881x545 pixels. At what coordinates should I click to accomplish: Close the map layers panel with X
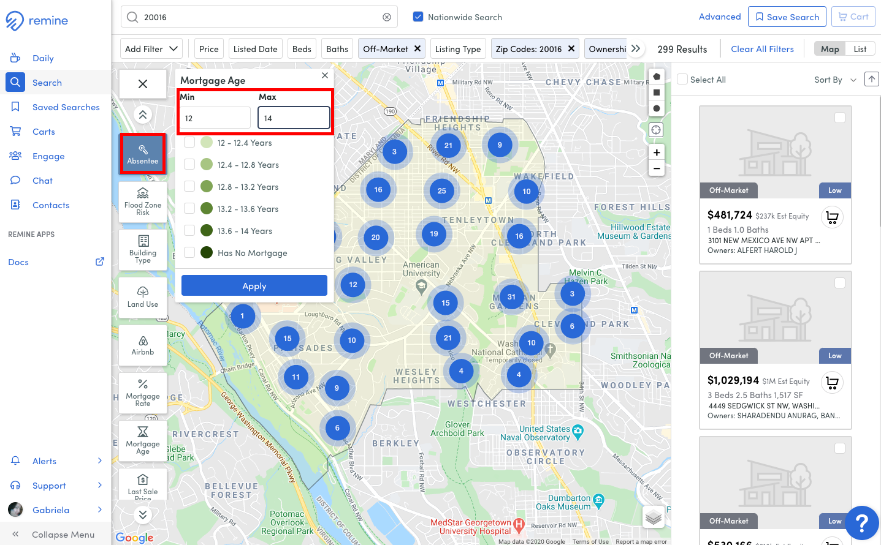tap(143, 84)
